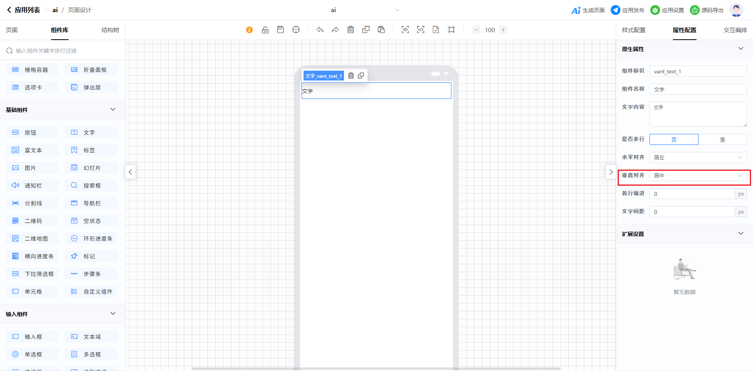Click the toolbar trash delete icon
Image resolution: width=753 pixels, height=371 pixels.
351,30
